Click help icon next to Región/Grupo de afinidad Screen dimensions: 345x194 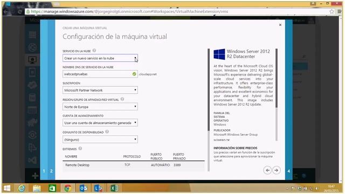[122, 99]
